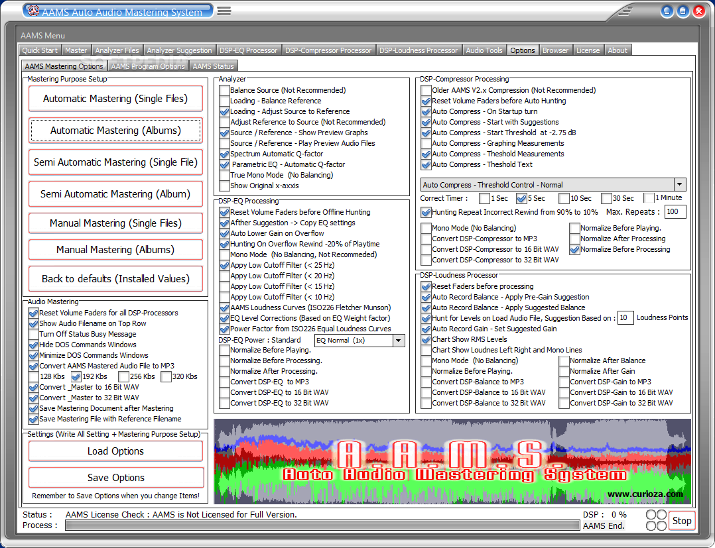
Task: Open the AAMS Status subtab
Action: click(213, 66)
